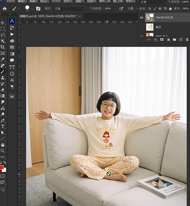Select the Crop tool
190x206 pixels.
click(3, 47)
